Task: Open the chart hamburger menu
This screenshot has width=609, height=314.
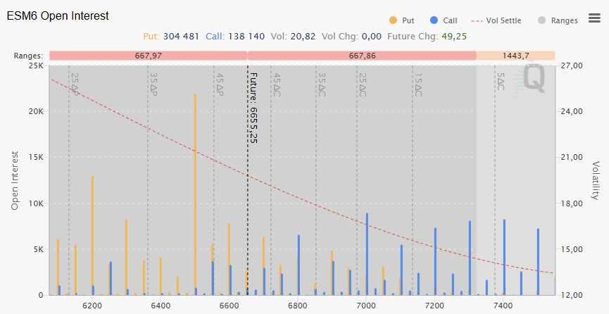Action: pyautogui.click(x=594, y=19)
